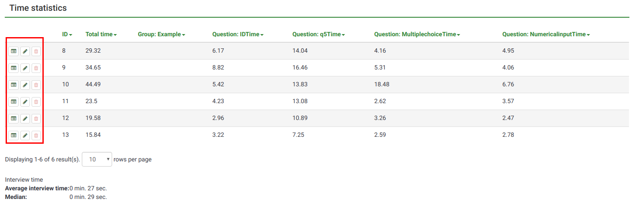Screen dimensions: 632x205
Task: Delete the response with ID 12
Action: click(x=36, y=118)
